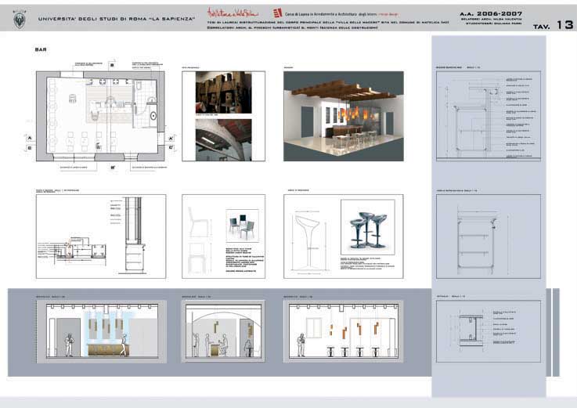Click the red handwritten signature logo
Screen dimensions: 577x408
pyautogui.click(x=233, y=13)
